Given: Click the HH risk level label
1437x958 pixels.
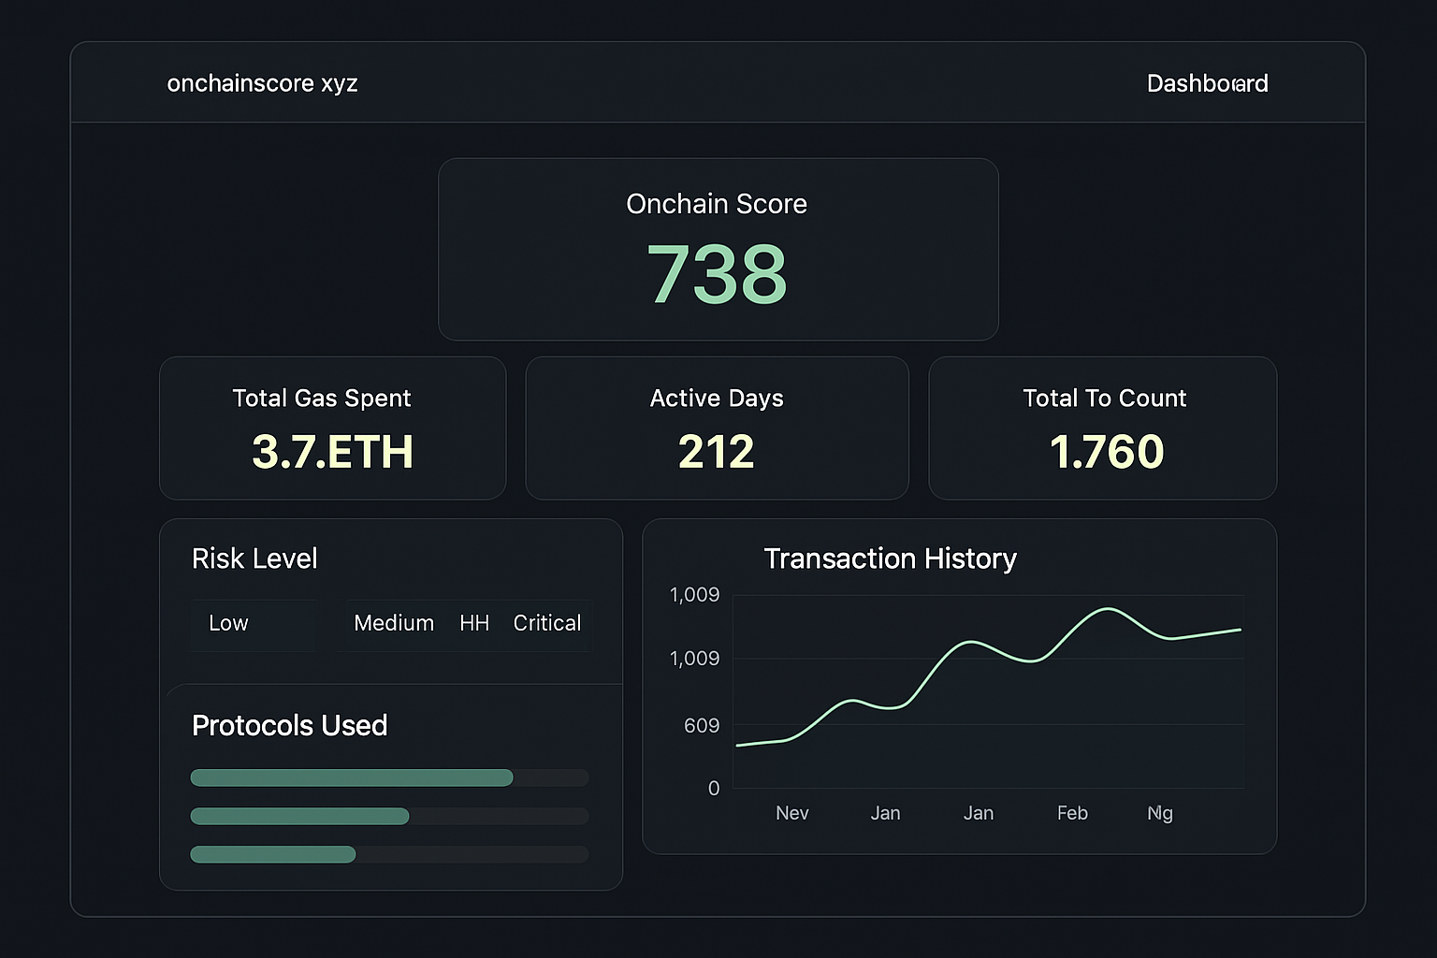Looking at the screenshot, I should (474, 623).
